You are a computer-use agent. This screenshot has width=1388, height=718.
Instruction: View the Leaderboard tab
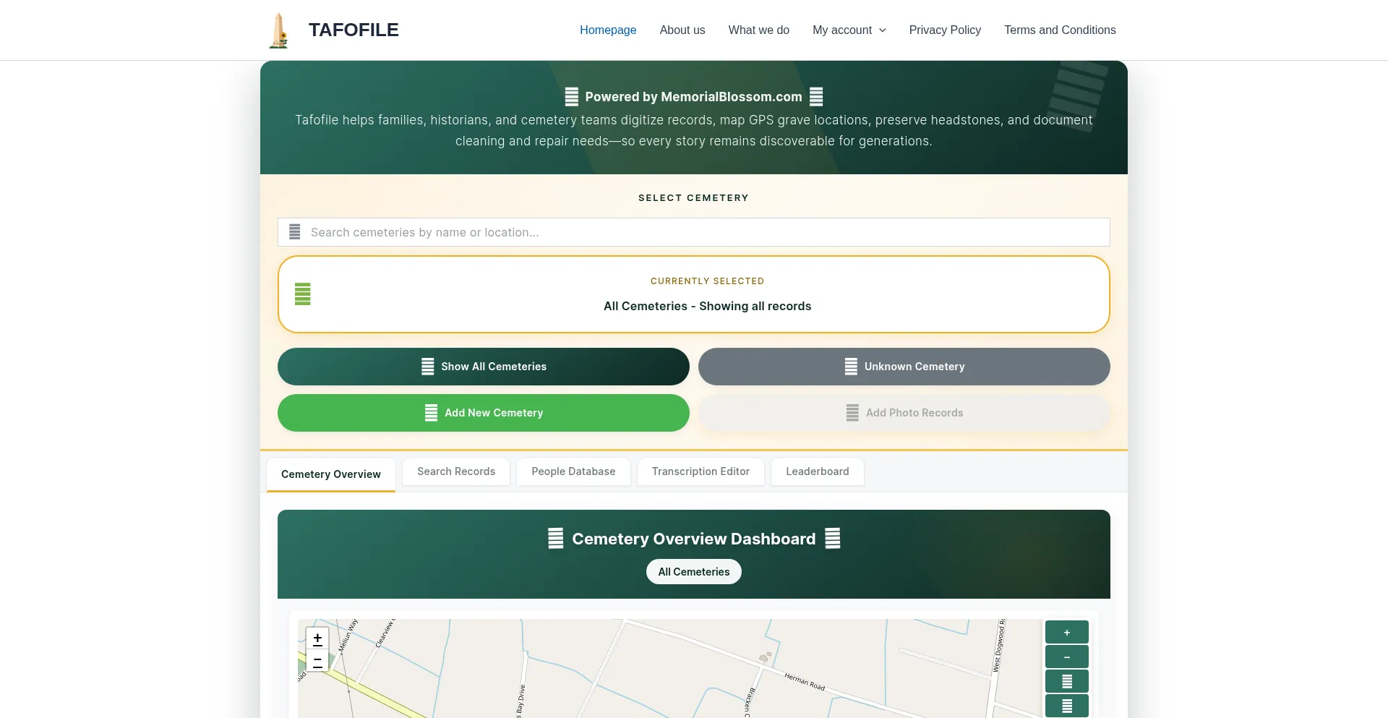click(x=817, y=471)
